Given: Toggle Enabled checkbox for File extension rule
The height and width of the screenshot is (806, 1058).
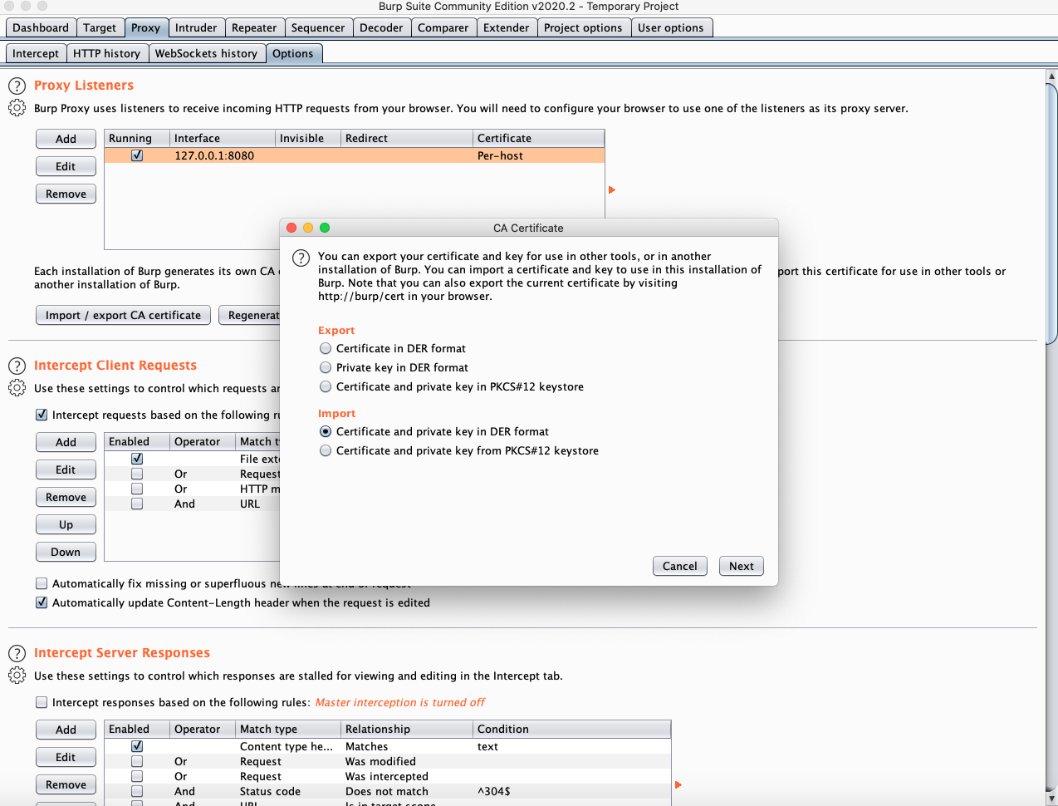Looking at the screenshot, I should point(137,459).
